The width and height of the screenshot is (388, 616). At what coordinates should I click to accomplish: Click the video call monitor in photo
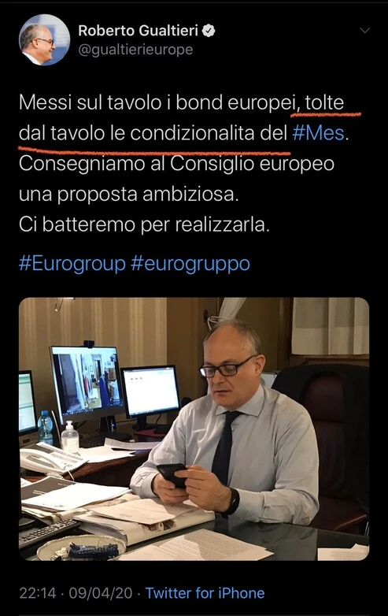pos(87,381)
